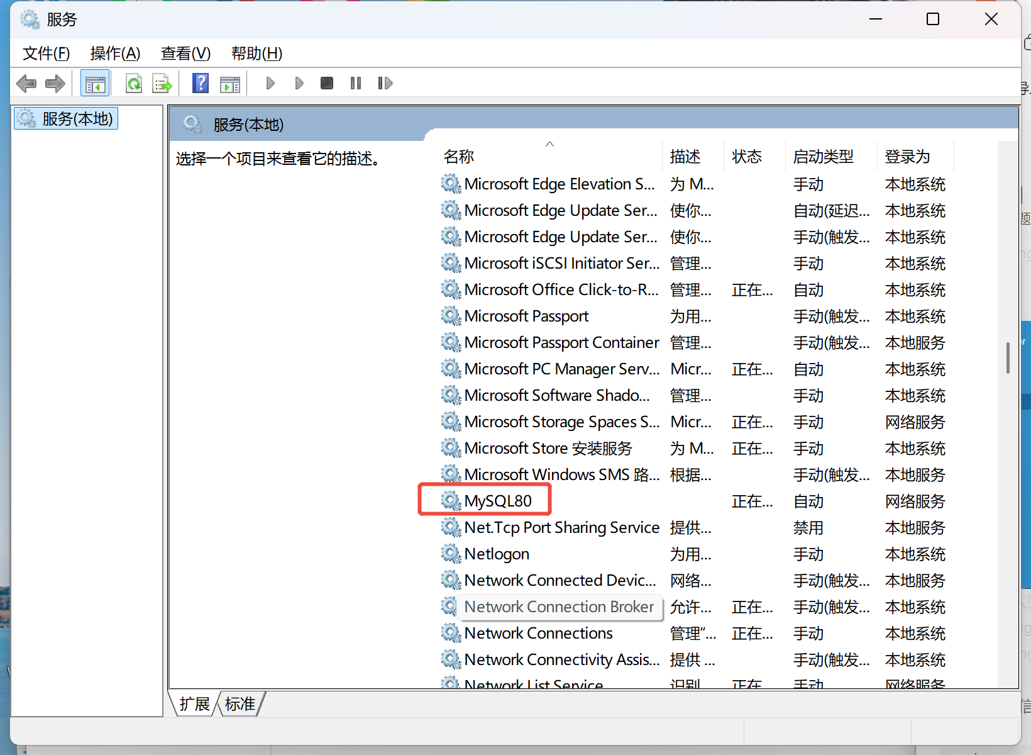Click the gear icon of Microsoft Storage Spaces
The image size is (1031, 755).
pos(450,422)
